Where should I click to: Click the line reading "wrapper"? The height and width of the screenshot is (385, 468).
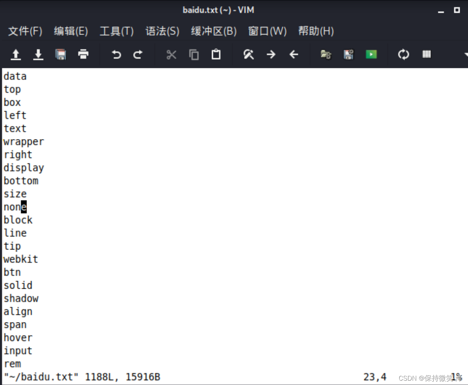coord(24,142)
